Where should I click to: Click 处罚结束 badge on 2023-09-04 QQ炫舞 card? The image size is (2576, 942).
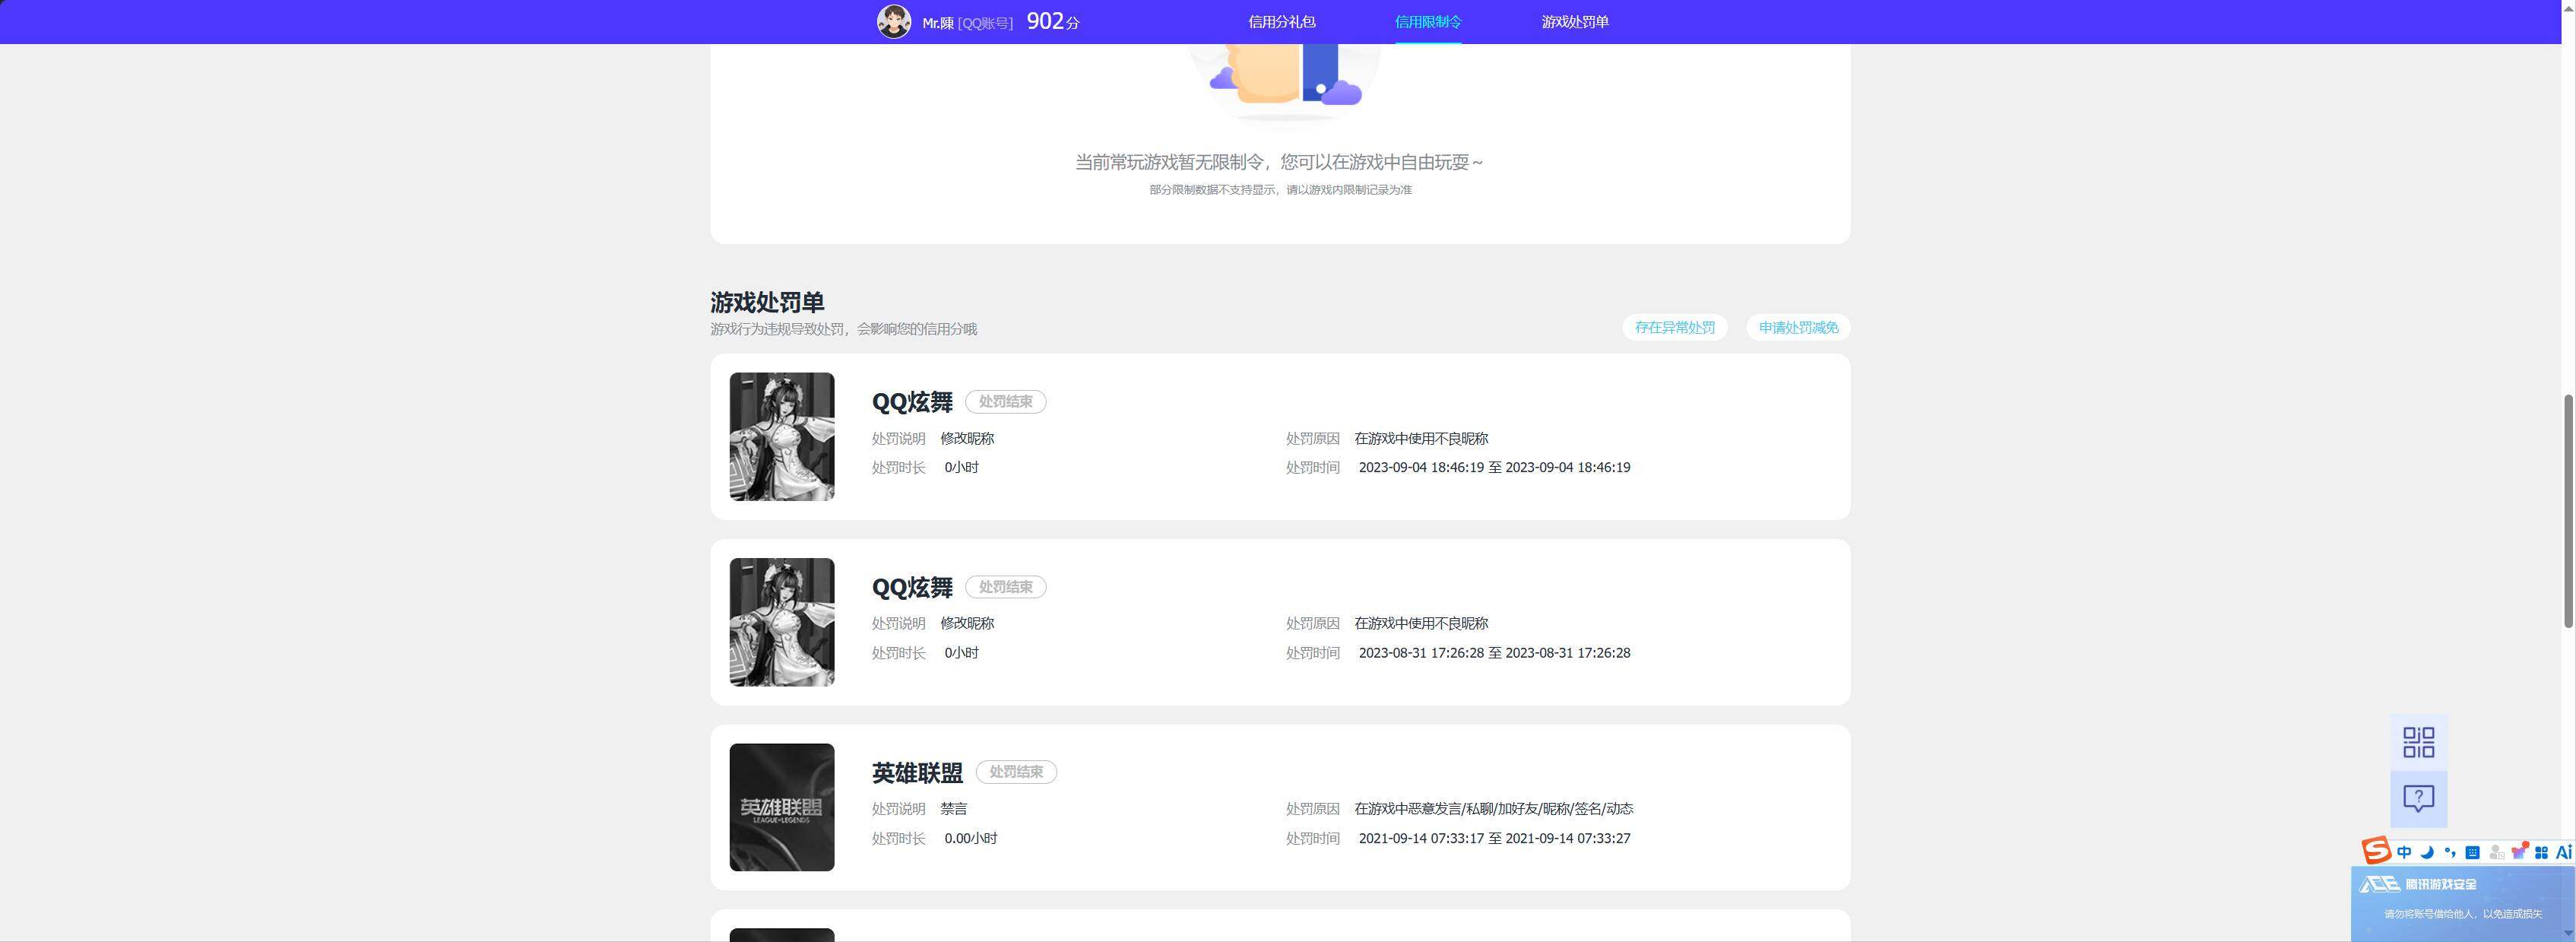click(1005, 401)
